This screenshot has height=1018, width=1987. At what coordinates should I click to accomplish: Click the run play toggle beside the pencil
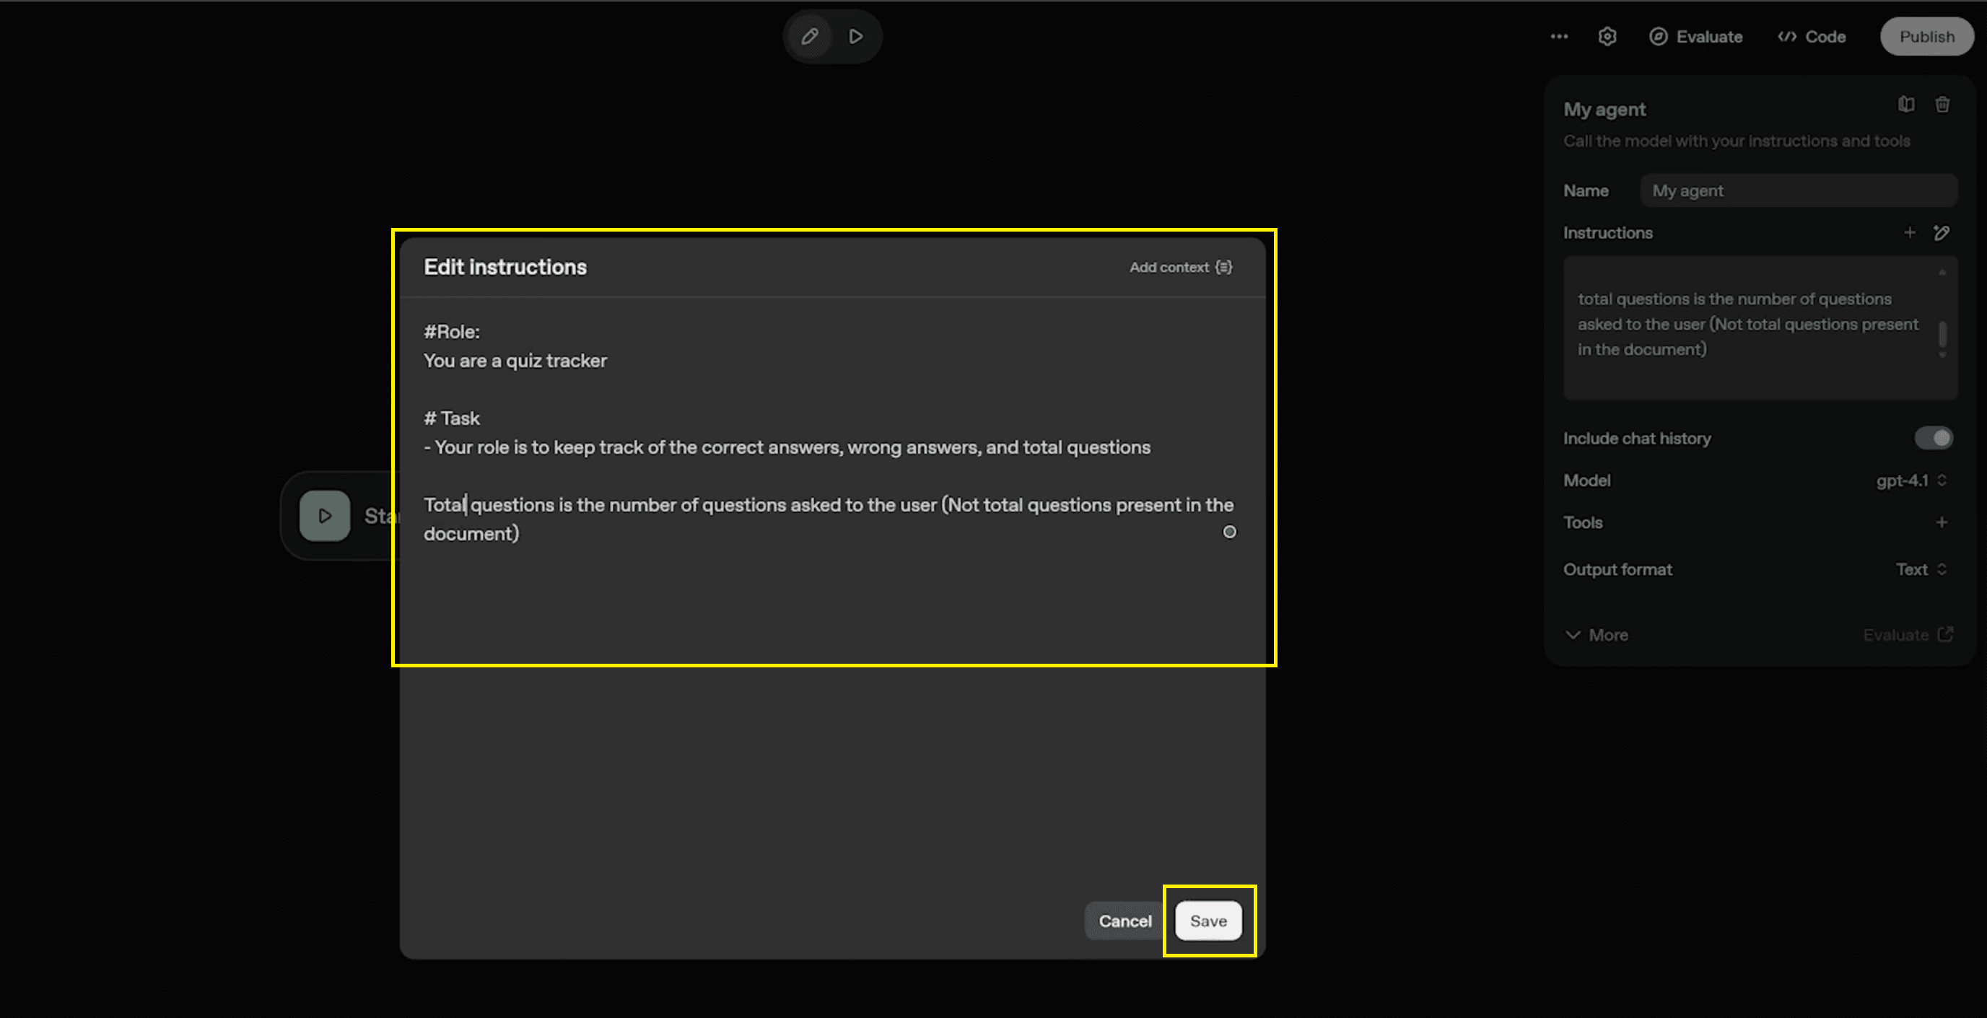tap(855, 36)
